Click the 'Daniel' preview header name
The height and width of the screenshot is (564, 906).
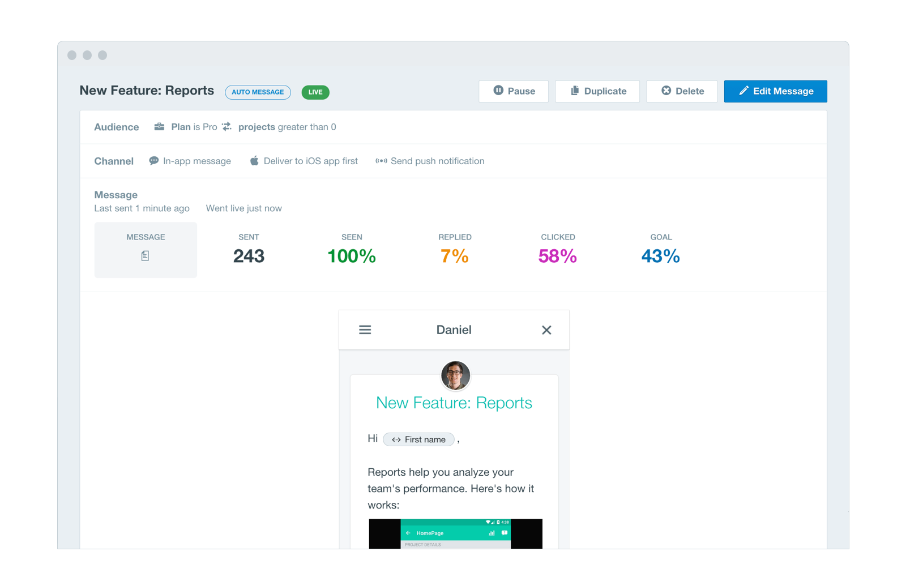coord(454,330)
